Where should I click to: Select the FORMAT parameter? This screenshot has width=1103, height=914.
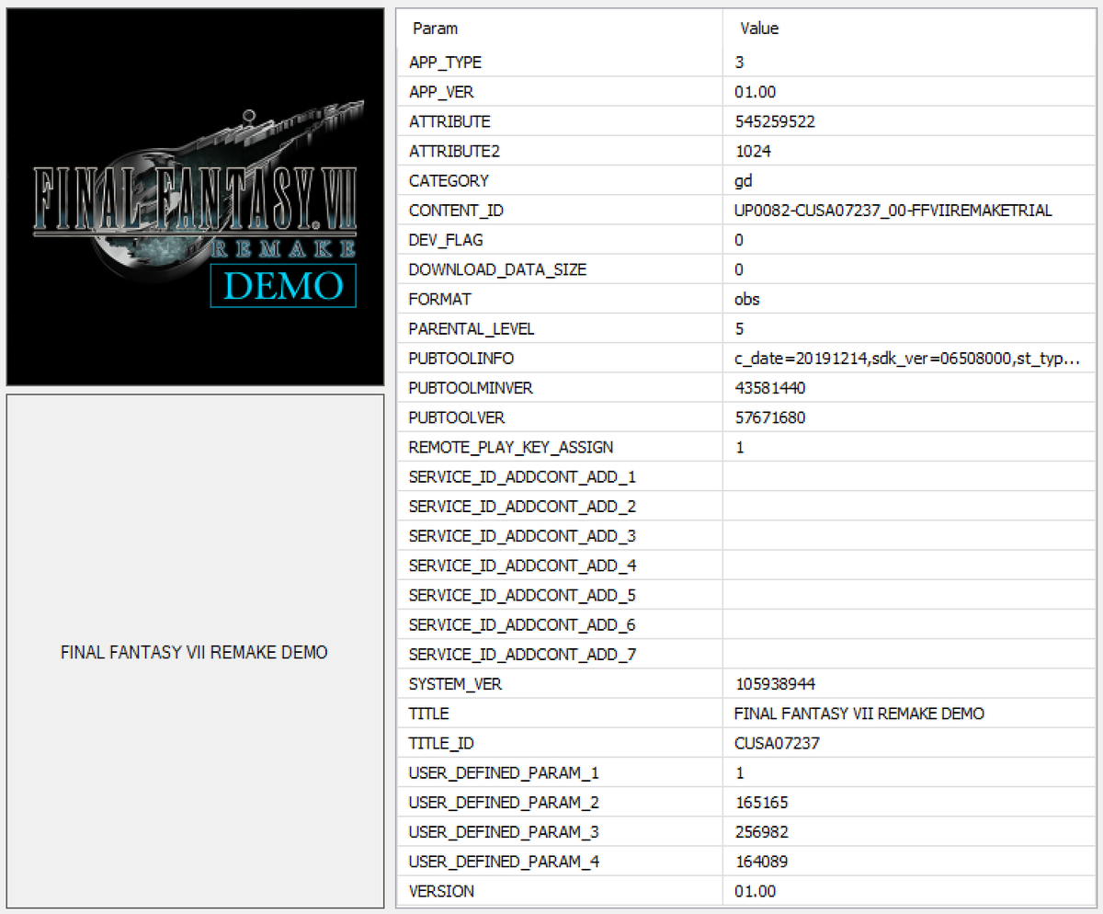tap(439, 299)
